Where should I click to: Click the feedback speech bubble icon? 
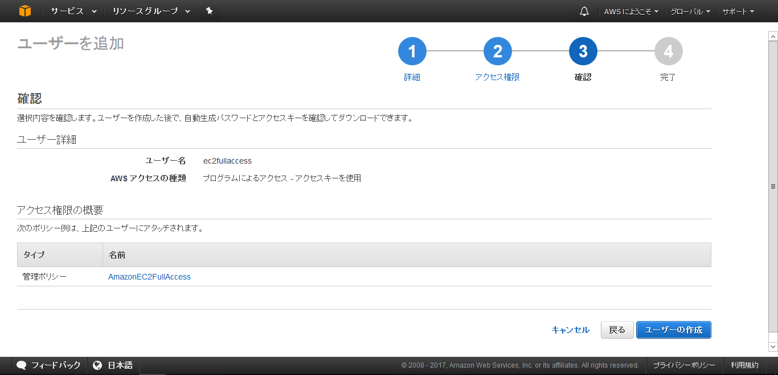coord(22,365)
